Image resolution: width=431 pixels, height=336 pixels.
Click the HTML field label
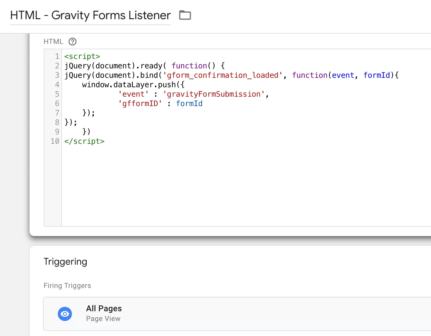tap(53, 42)
